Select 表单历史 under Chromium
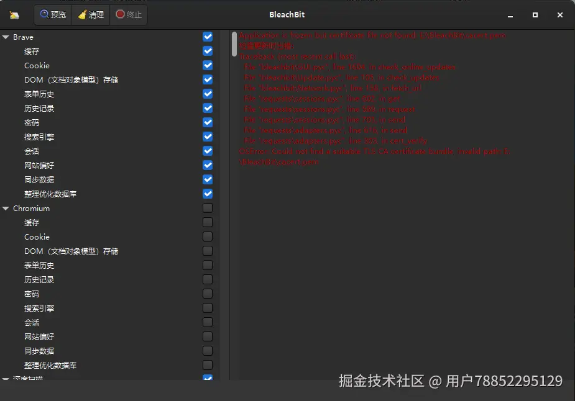Screen dimensions: 575x401 [39, 266]
